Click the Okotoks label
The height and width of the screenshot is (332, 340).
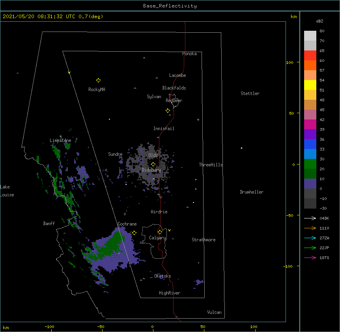pyautogui.click(x=163, y=276)
